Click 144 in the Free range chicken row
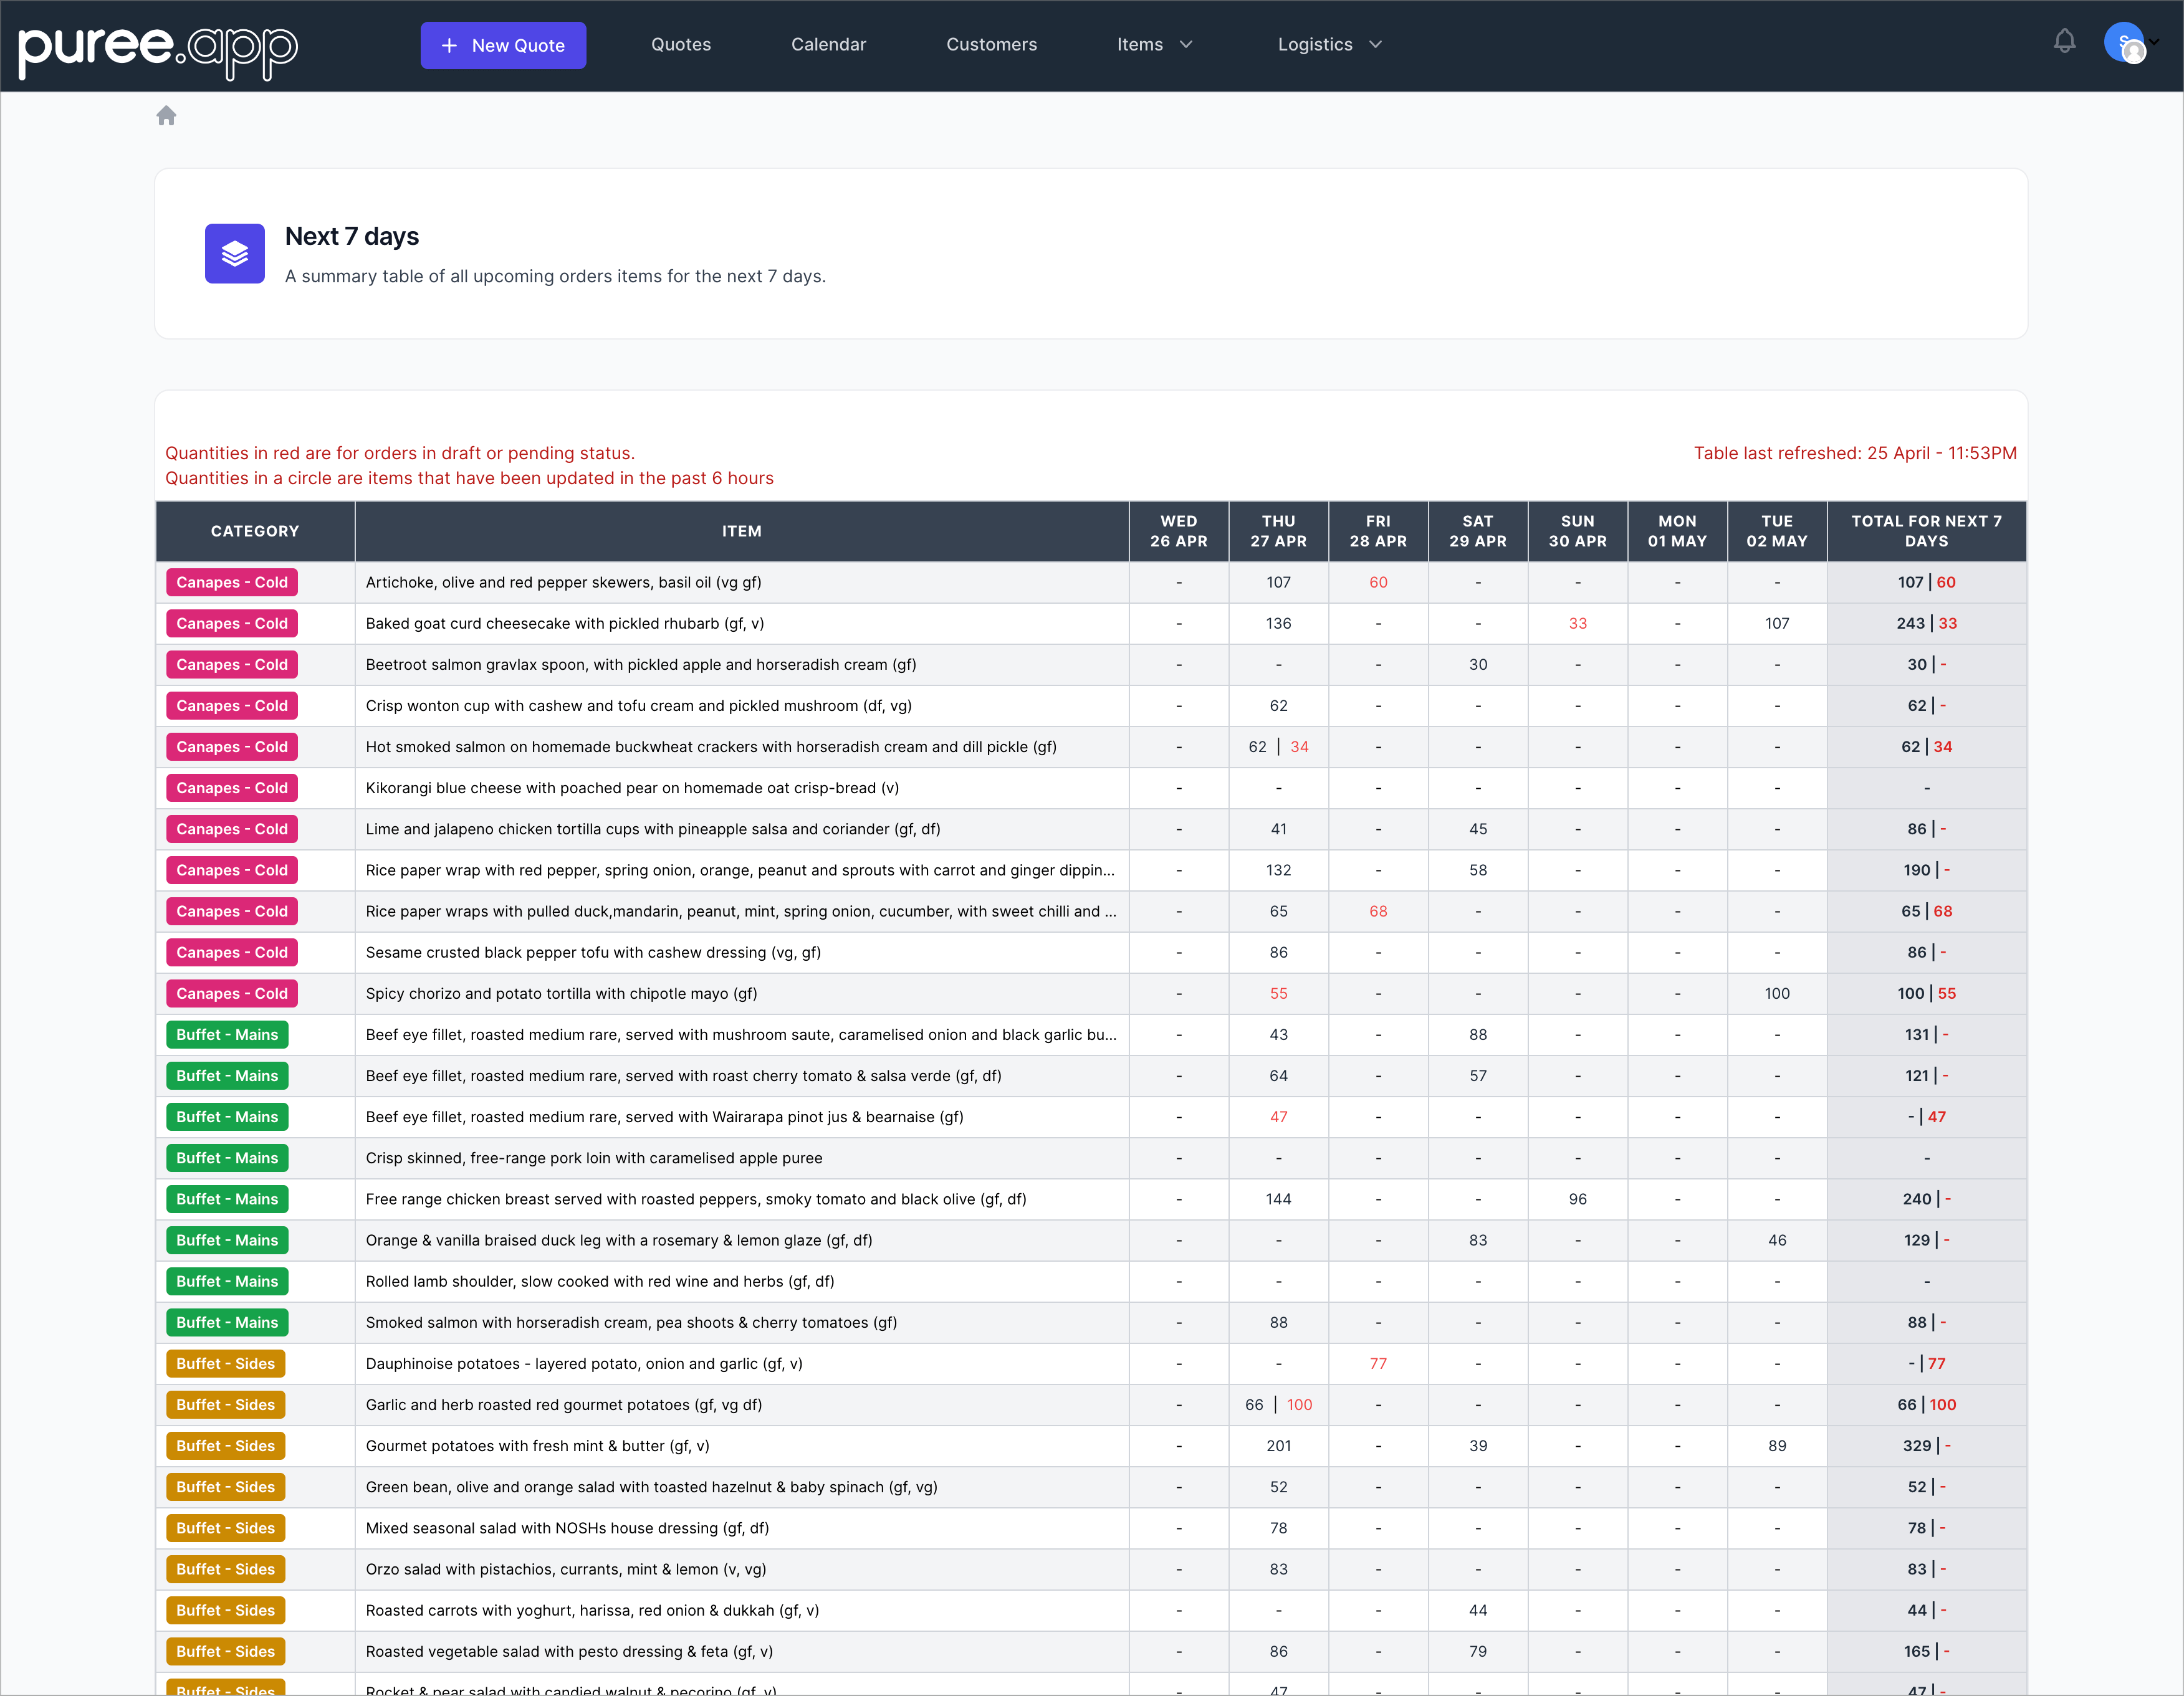Screen dimensions: 2184x1696 (1278, 1199)
